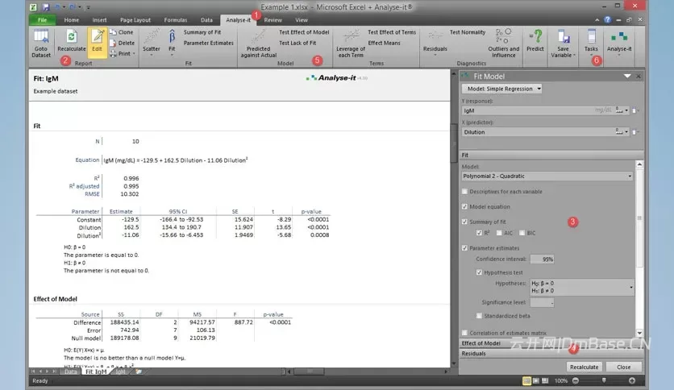
Task: Click Parameter Estimates in the ribbon
Action: pyautogui.click(x=209, y=43)
